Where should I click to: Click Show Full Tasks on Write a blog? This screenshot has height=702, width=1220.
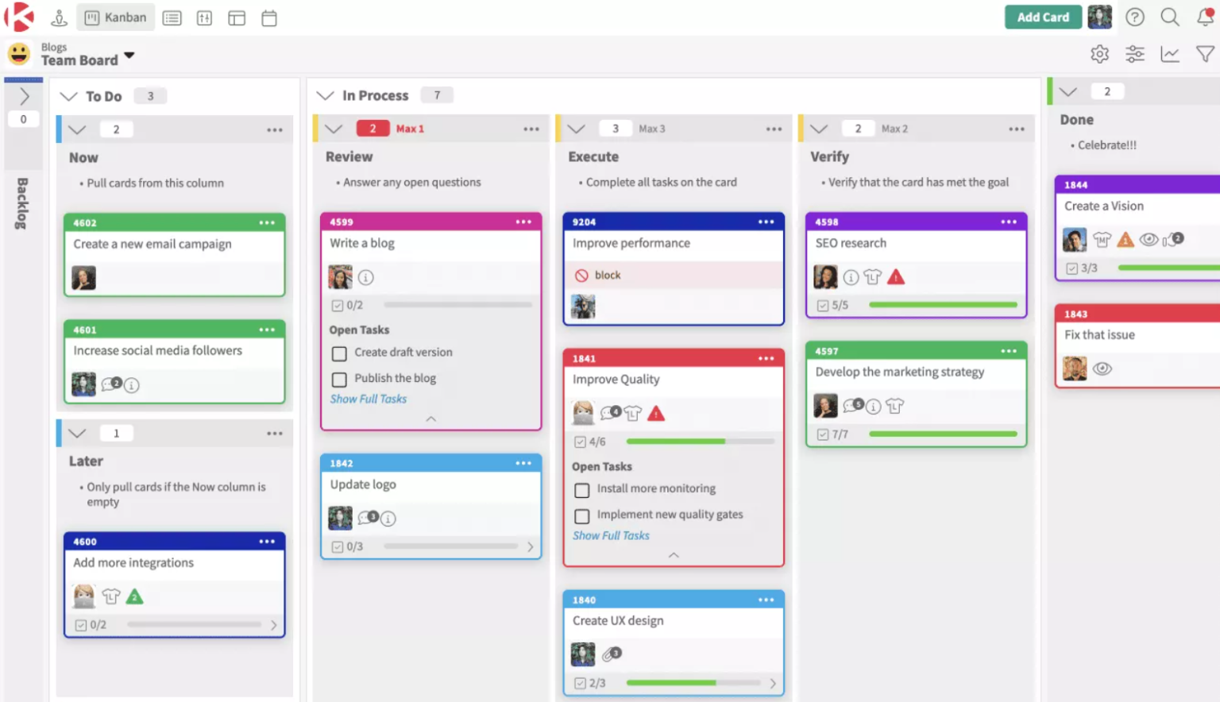[368, 399]
